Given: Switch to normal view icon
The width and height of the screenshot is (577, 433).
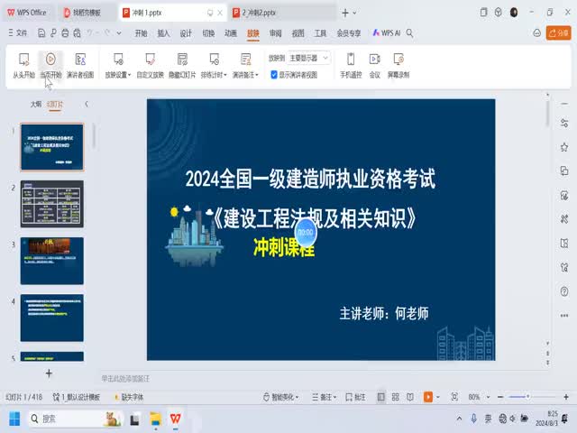Looking at the screenshot, I should 381,397.
